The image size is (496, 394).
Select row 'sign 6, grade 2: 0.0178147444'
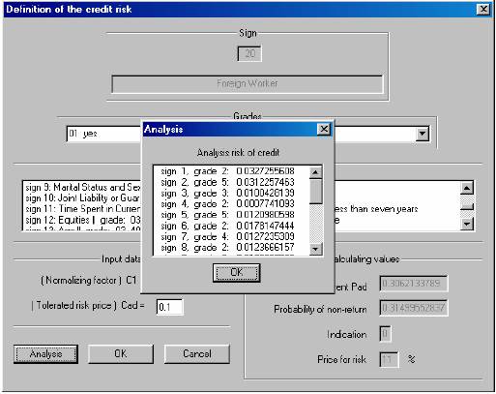click(231, 226)
